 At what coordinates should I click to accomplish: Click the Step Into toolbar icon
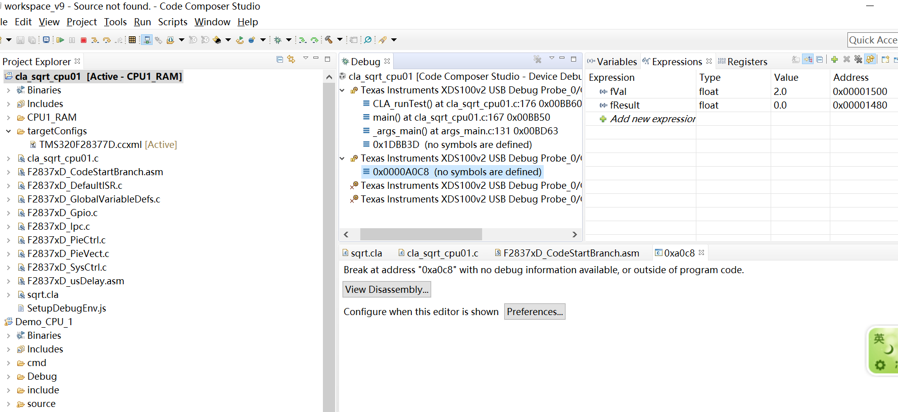pyautogui.click(x=94, y=40)
